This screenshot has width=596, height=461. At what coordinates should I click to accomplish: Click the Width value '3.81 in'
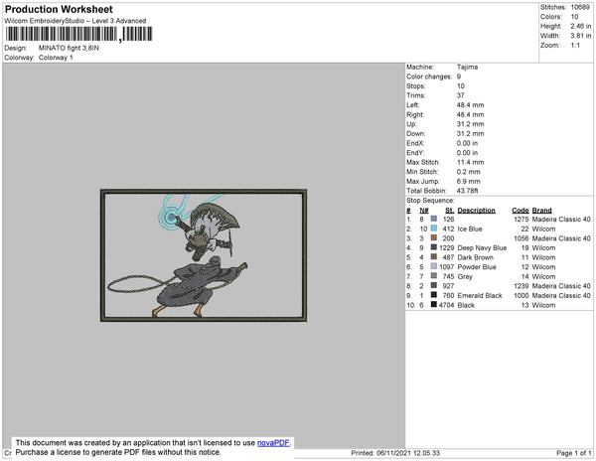click(581, 36)
